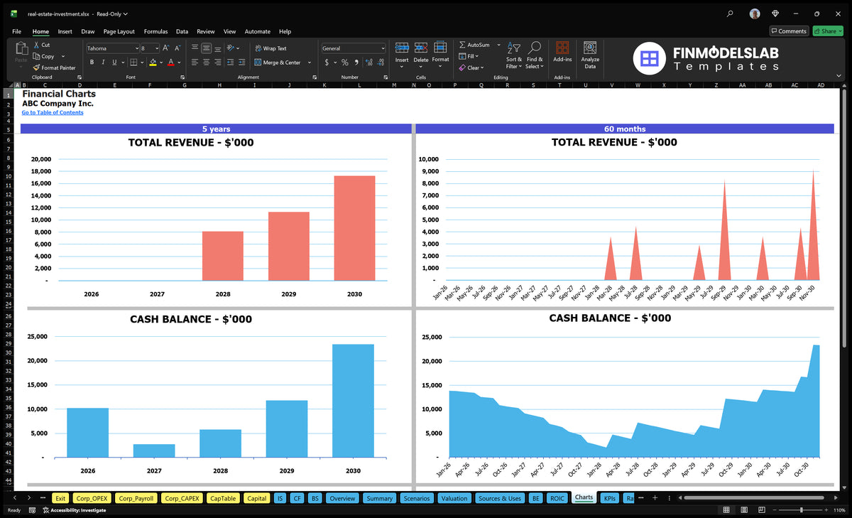Click the search magnifier in title bar
852x518 pixels.
[x=730, y=14]
